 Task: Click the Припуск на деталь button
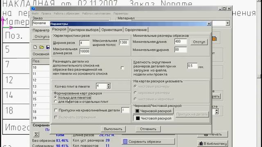click(192, 114)
